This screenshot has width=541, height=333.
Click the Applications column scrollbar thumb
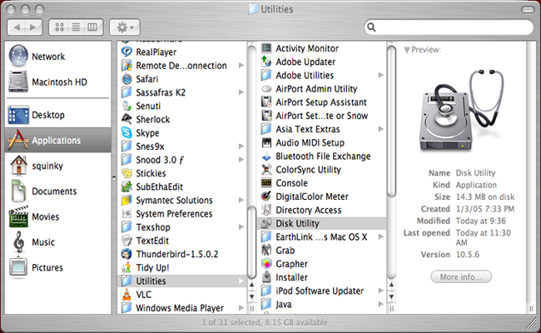(252, 242)
